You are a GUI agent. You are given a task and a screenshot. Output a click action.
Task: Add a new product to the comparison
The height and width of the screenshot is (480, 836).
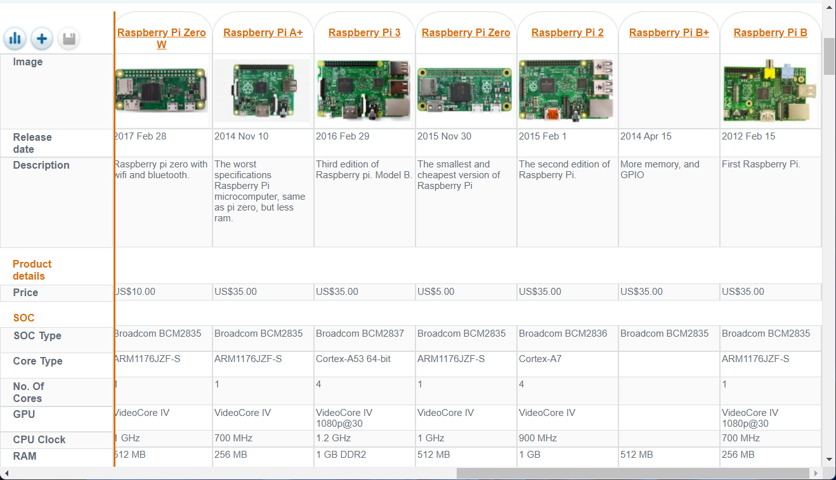(41, 39)
